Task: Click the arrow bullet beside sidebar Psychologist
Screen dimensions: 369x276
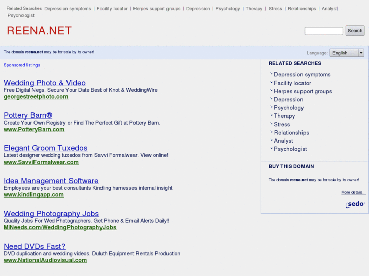Action: click(x=271, y=148)
